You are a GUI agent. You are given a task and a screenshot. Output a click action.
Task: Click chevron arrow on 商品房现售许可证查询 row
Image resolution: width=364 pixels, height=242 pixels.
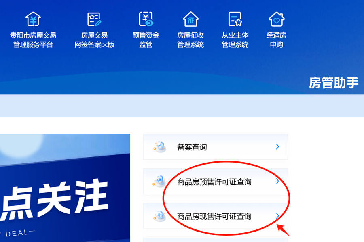pyautogui.click(x=277, y=216)
